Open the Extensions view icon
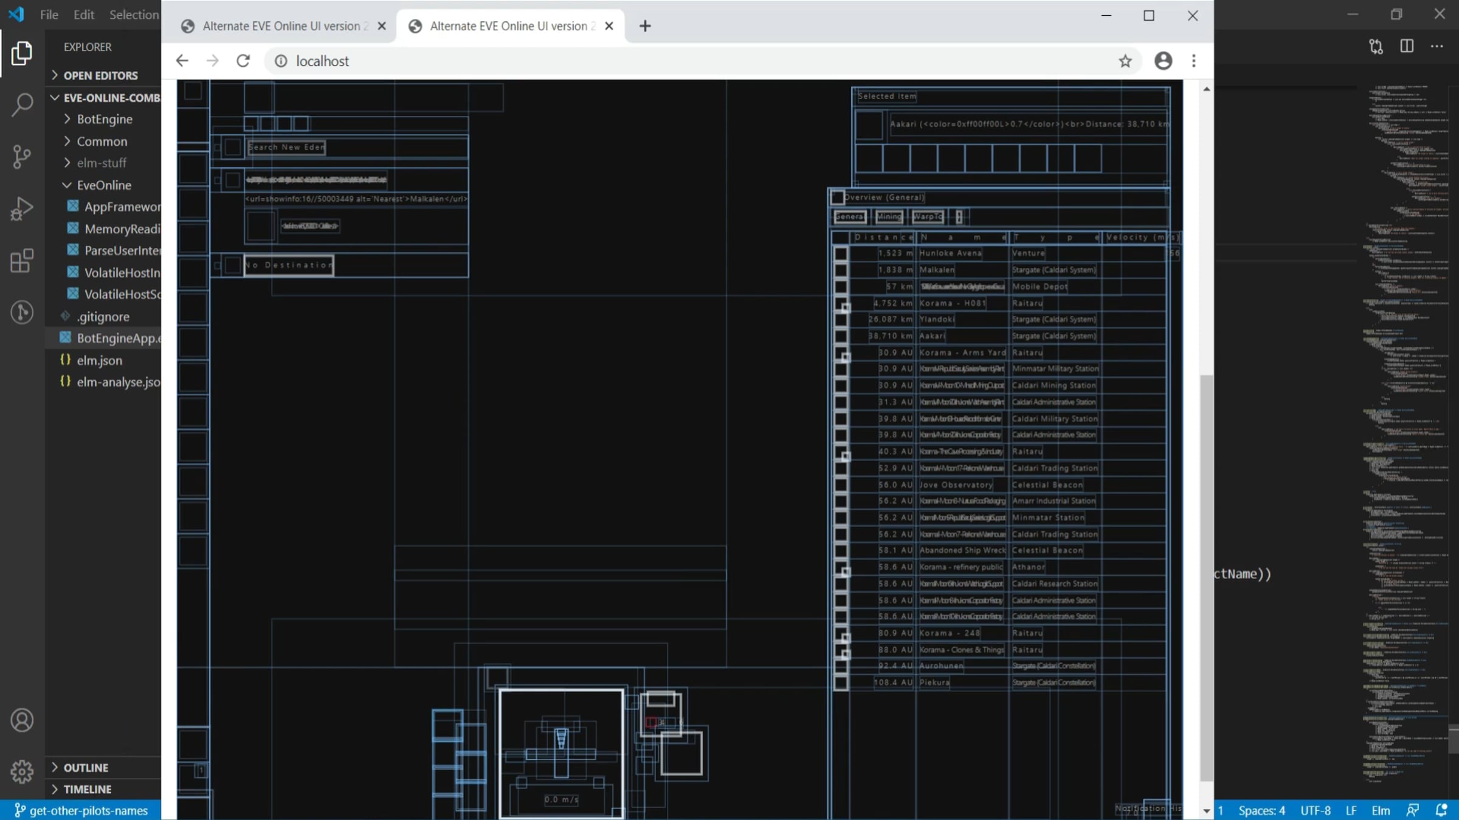1459x820 pixels. click(22, 261)
